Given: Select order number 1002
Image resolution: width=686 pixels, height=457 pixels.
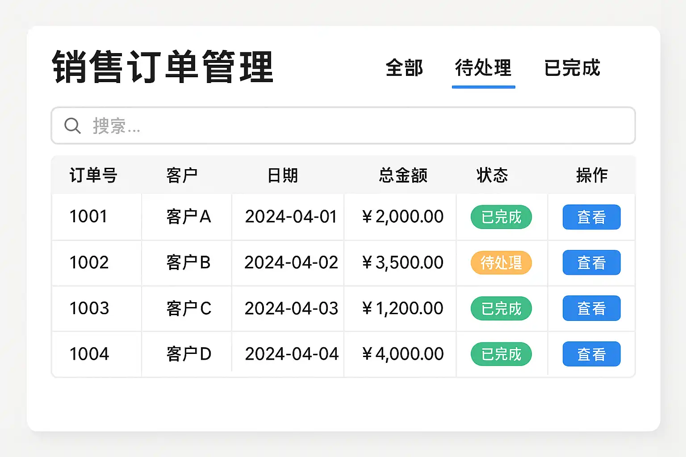Looking at the screenshot, I should pyautogui.click(x=89, y=262).
